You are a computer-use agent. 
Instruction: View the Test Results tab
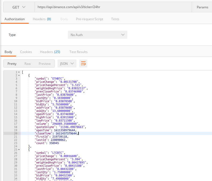[x=78, y=52]
